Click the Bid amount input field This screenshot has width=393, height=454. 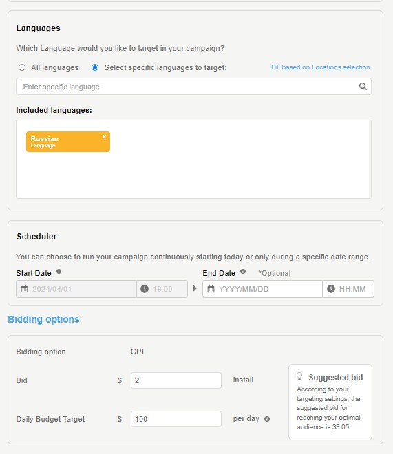(x=176, y=380)
